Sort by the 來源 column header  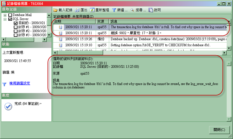point(102,22)
